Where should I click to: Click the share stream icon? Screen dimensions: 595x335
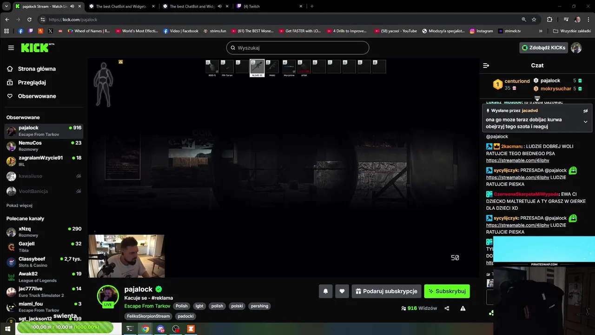[x=447, y=308]
